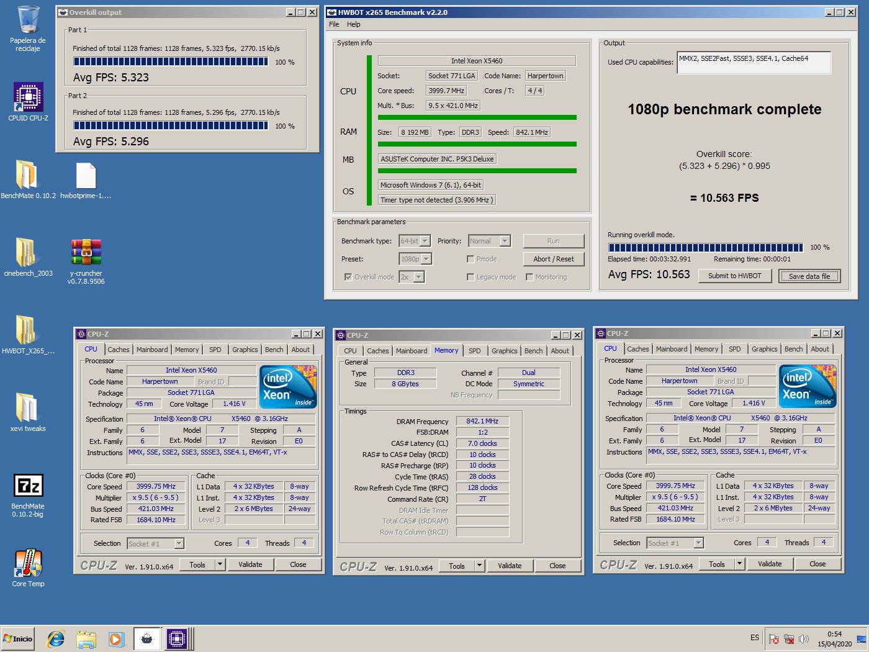Screen dimensions: 869x652
Task: Open Windows Explorer from the taskbar
Action: pos(86,638)
